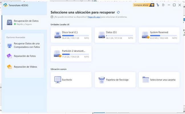Click the System Reserved usage bar
185x114 pixels.
(164, 36)
